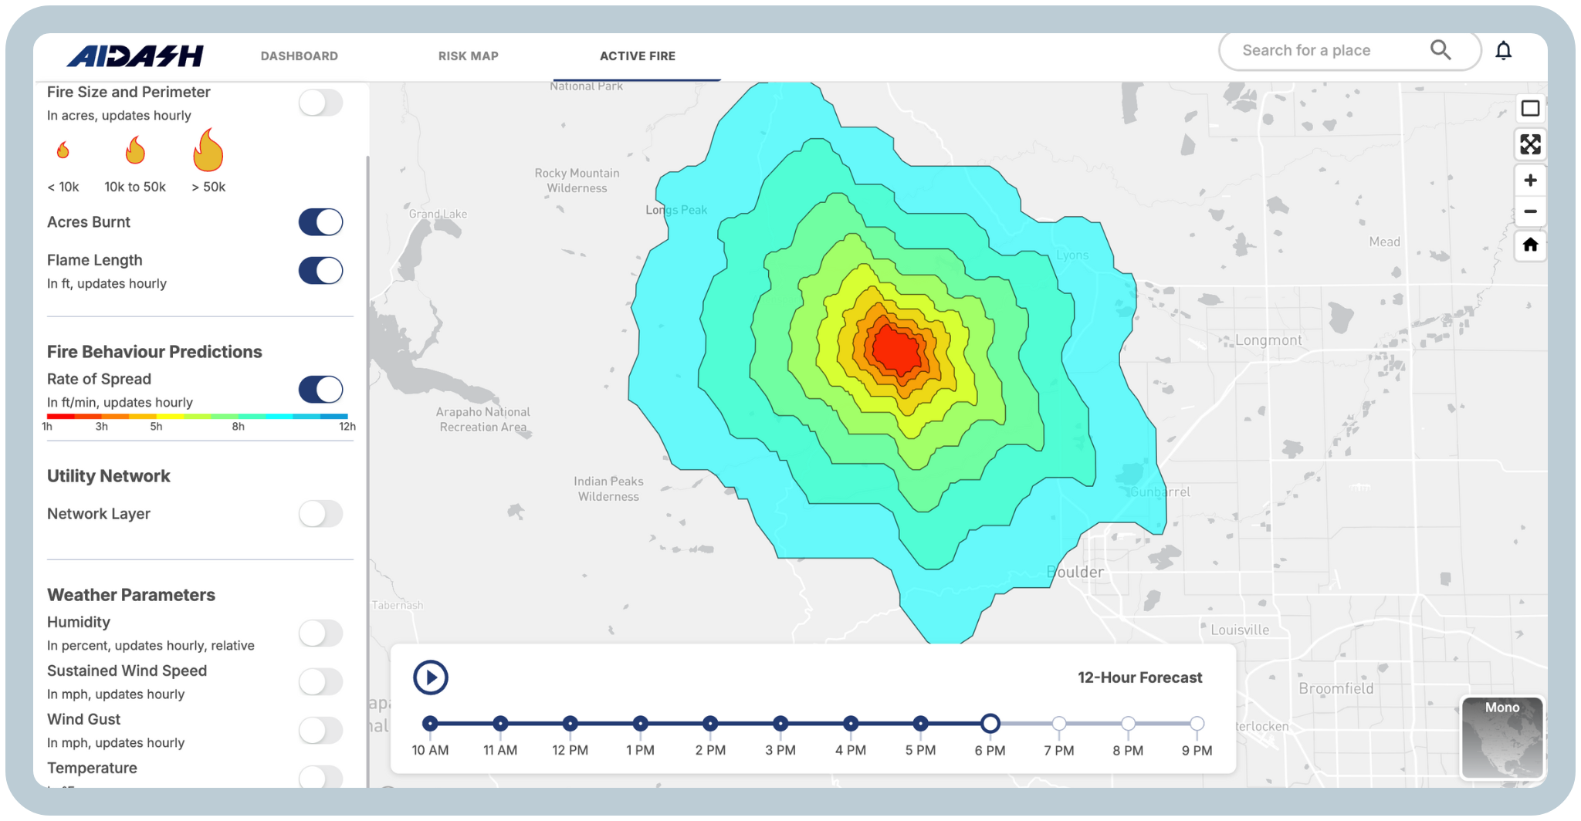Enable Fire Size and Perimeter toggle
Viewport: 1581px width, 821px height.
pos(320,103)
